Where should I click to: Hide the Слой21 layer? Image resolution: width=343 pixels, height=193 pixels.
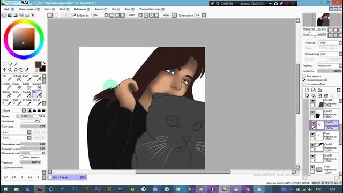[x=312, y=112]
